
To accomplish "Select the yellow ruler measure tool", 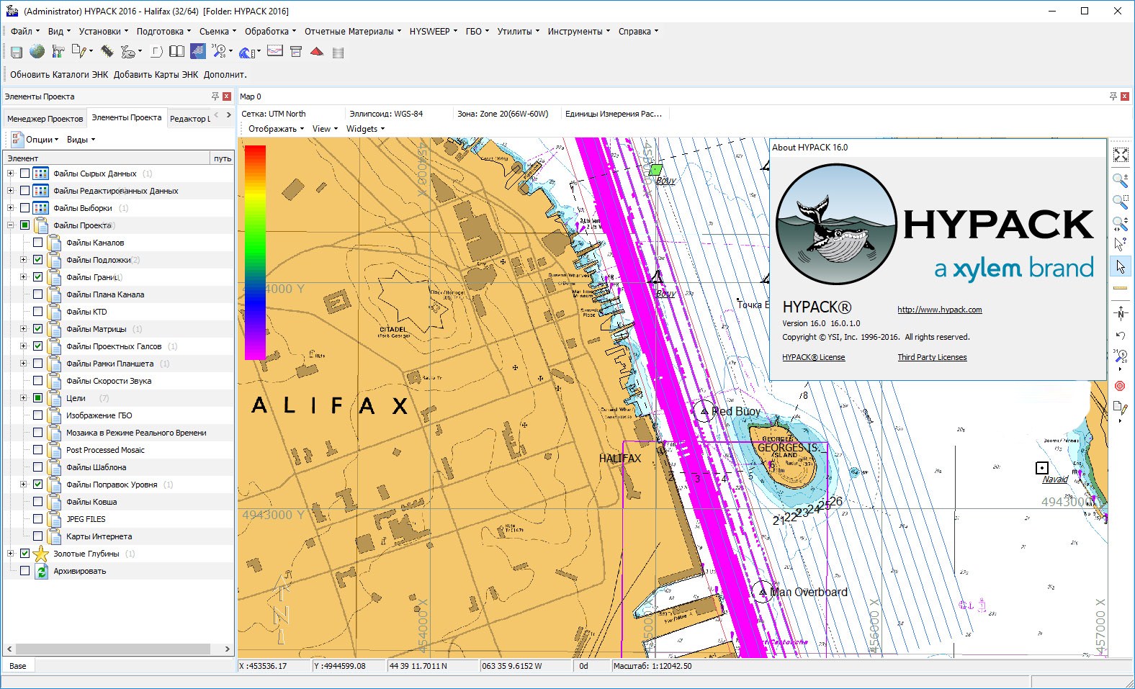I will pos(1121,288).
